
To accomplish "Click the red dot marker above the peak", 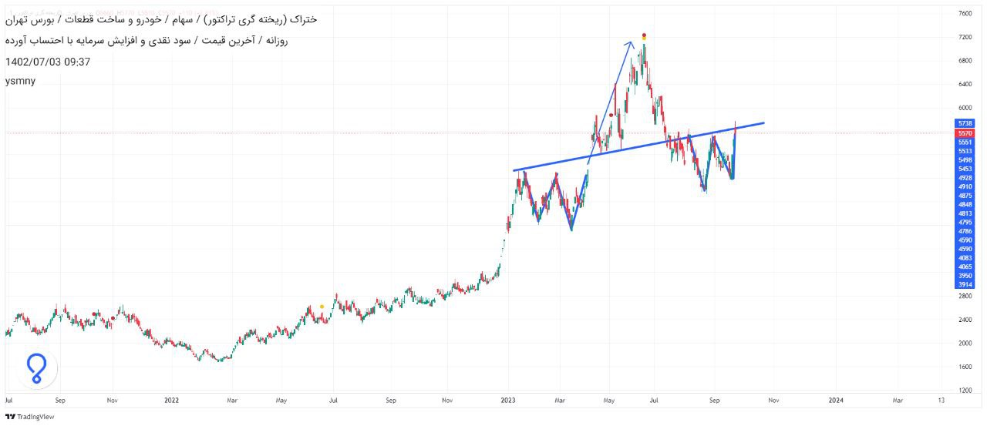I will click(644, 35).
